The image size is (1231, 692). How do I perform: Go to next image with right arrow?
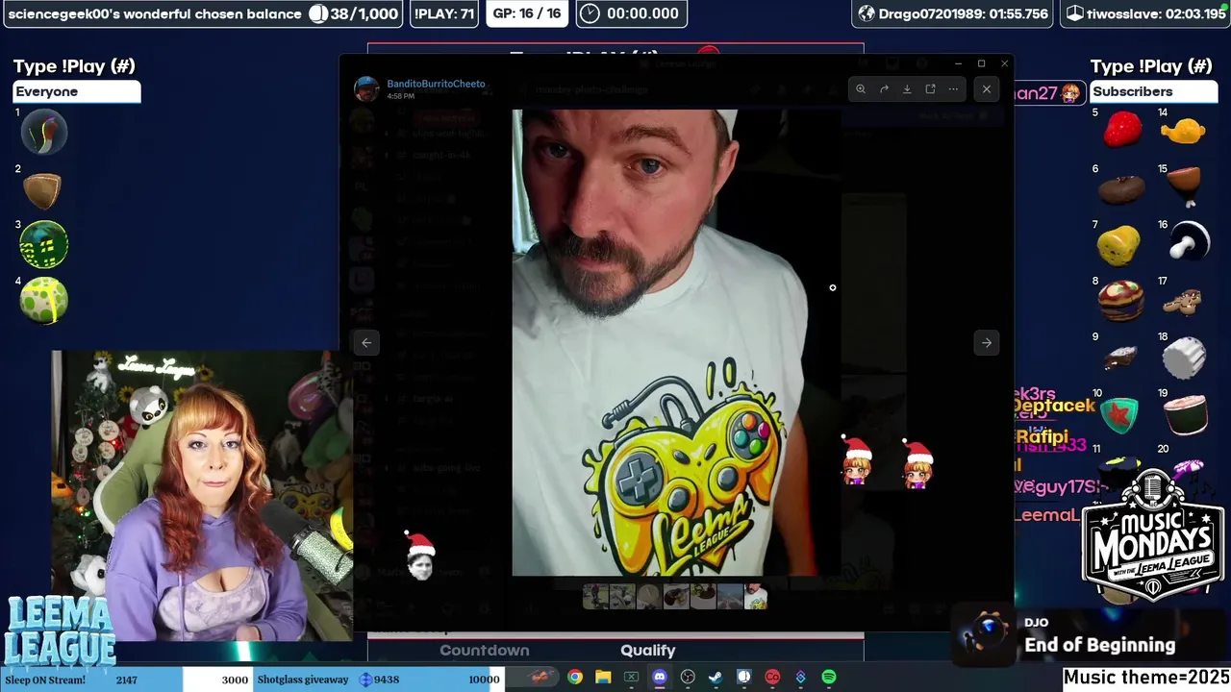click(x=987, y=342)
